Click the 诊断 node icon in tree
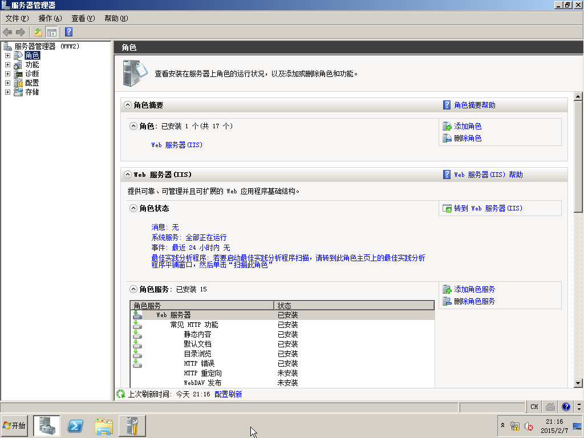584x438 pixels. (x=18, y=74)
